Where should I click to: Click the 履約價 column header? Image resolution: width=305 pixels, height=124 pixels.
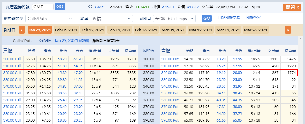(x=149, y=51)
